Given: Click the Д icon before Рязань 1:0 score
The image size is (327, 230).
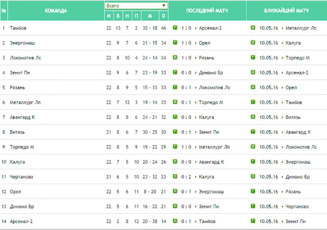Looking at the screenshot, I should tap(175, 58).
